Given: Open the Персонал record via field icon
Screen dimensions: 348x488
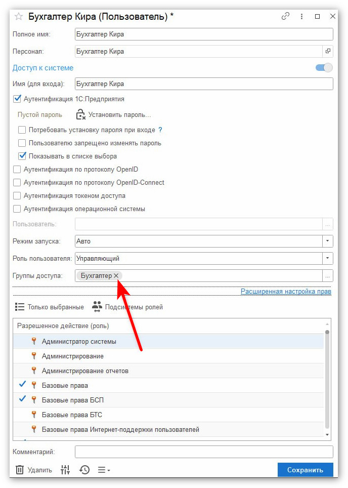Looking at the screenshot, I should (x=328, y=51).
